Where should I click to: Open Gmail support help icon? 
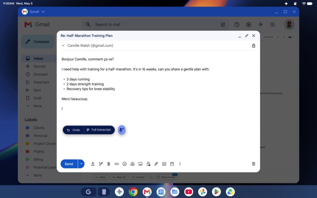click(237, 25)
